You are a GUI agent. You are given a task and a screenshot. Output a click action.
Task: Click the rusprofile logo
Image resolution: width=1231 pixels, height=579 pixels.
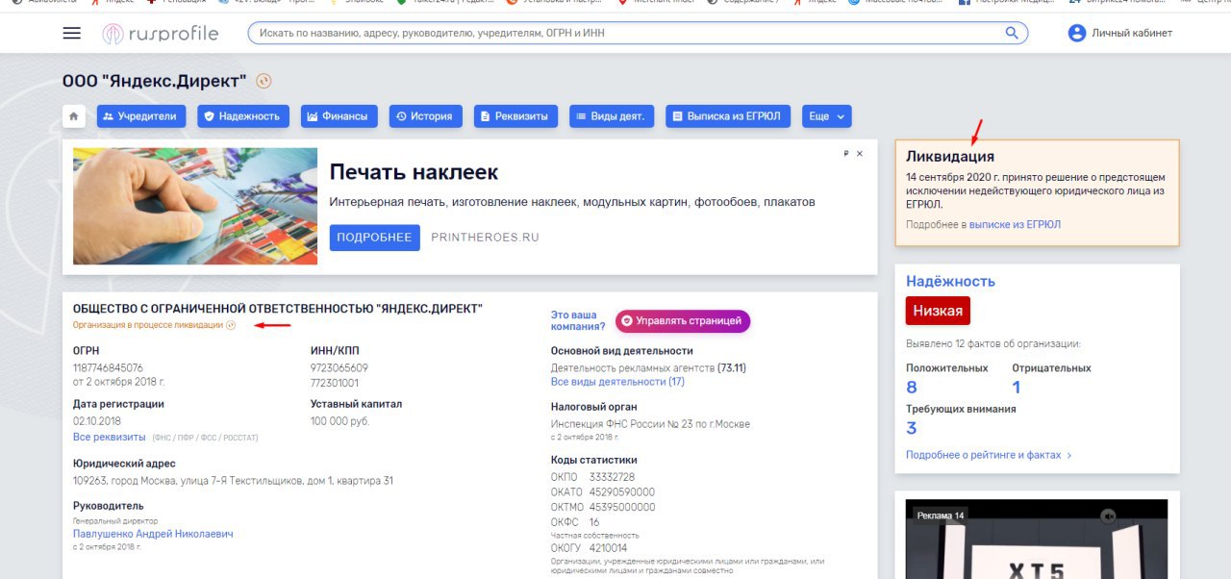(161, 34)
